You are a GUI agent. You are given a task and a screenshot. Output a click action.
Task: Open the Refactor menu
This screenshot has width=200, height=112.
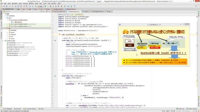[x=31, y=3]
